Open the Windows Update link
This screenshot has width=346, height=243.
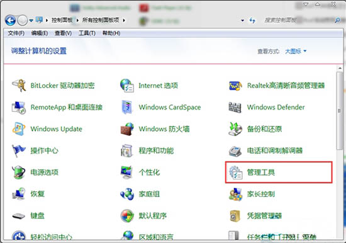pos(56,129)
